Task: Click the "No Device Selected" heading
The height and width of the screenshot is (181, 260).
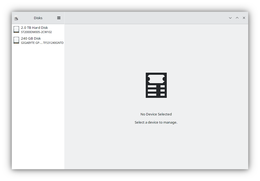Action: [x=156, y=114]
